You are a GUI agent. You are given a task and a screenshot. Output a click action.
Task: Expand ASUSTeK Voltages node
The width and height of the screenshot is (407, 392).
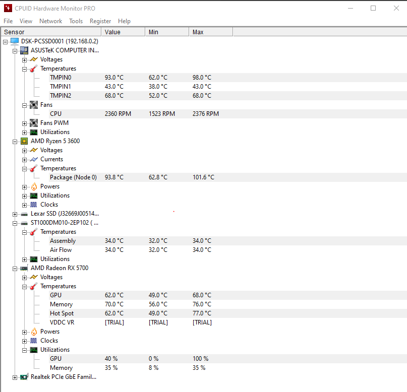24,60
